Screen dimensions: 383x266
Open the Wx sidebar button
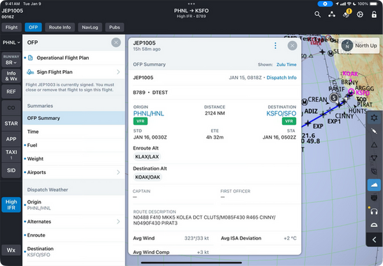click(x=11, y=250)
